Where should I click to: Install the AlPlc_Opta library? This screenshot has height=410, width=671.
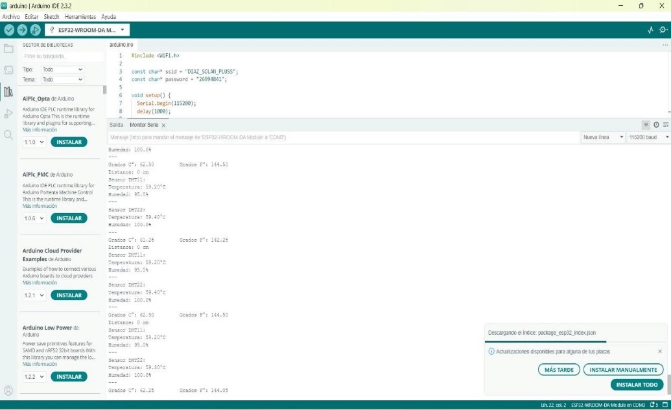point(69,142)
